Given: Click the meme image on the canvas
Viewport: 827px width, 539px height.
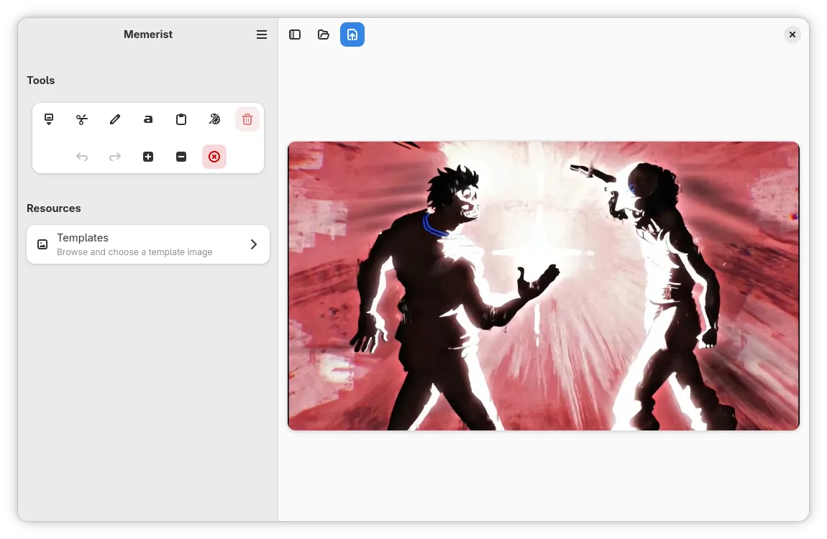Looking at the screenshot, I should 543,286.
